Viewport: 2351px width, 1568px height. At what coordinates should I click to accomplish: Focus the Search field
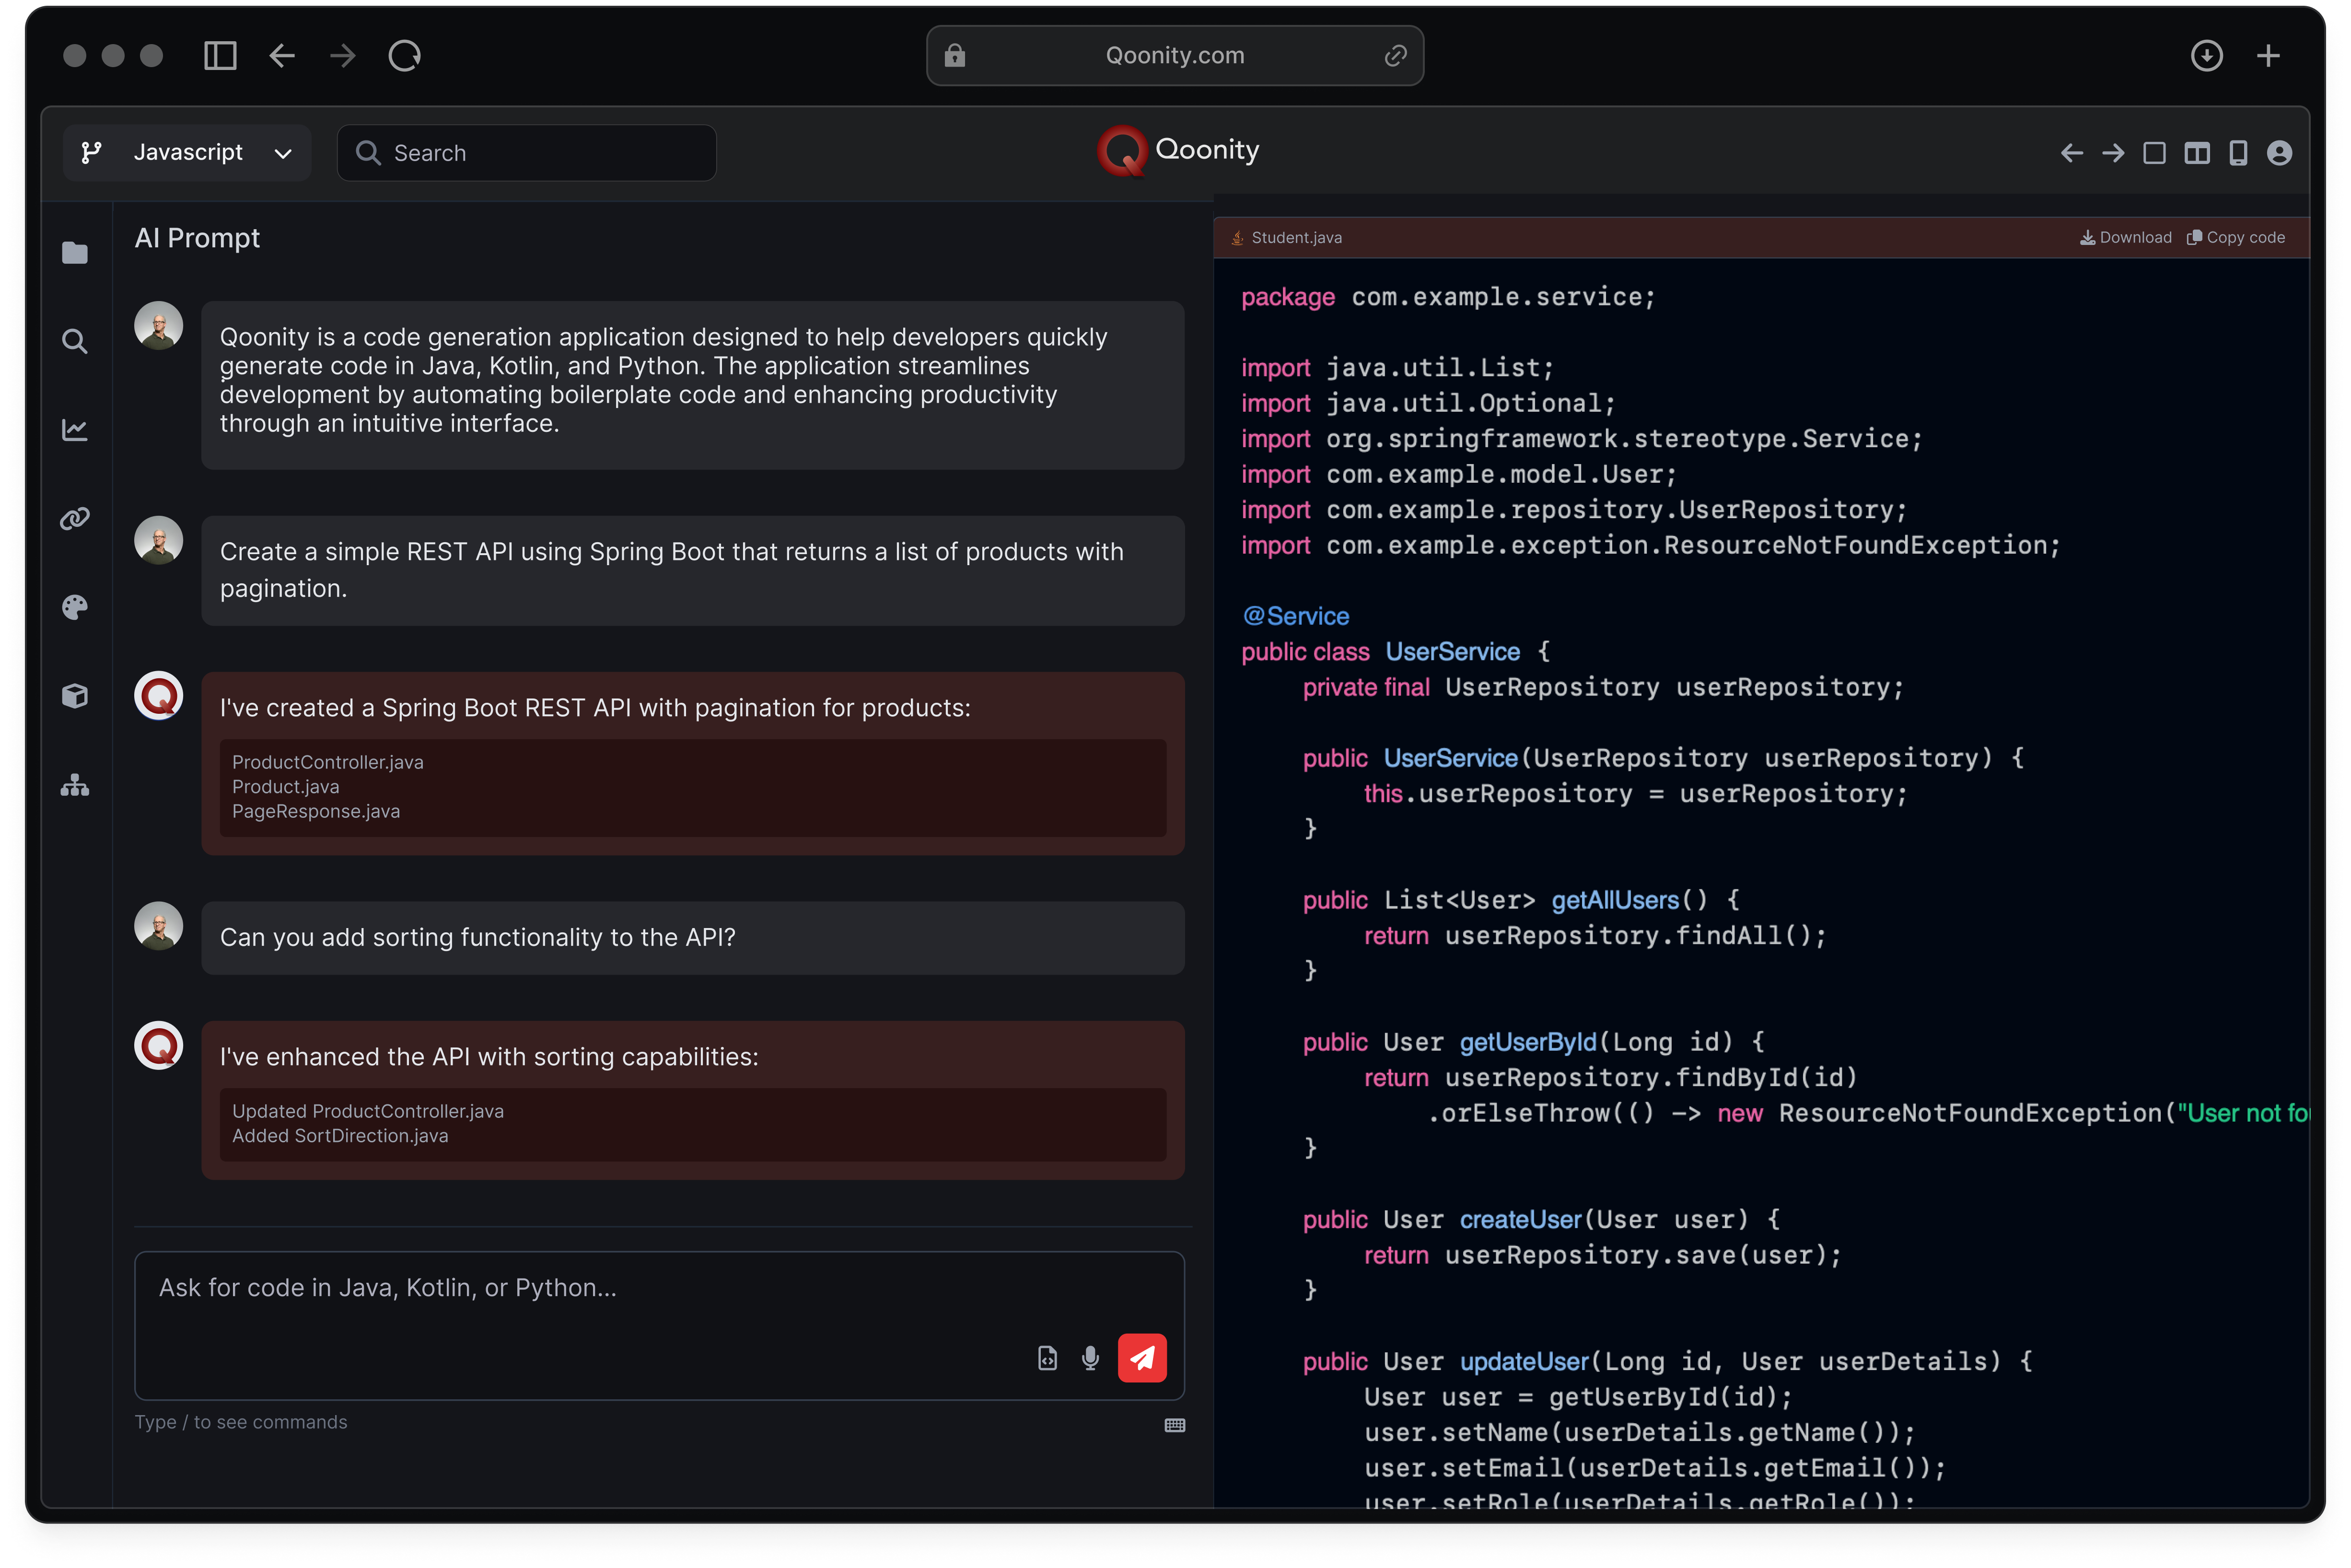tap(527, 153)
